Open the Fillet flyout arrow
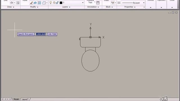 pyautogui.click(x=47, y=3)
